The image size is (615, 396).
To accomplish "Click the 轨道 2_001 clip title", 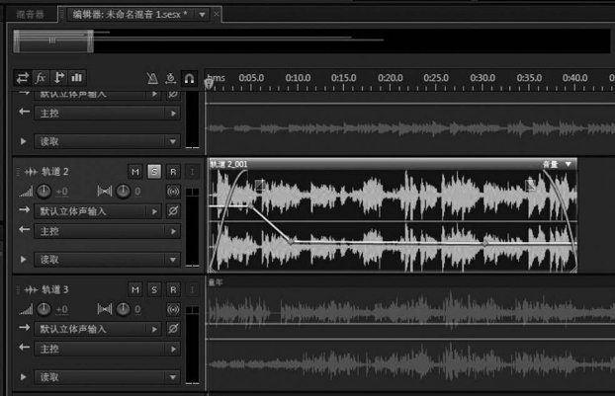I will pyautogui.click(x=229, y=164).
